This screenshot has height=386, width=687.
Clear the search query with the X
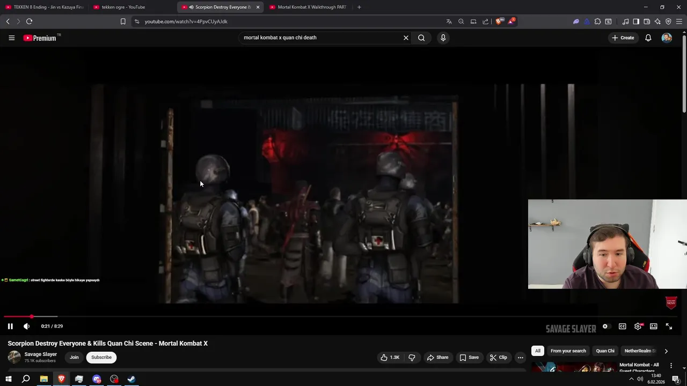point(406,38)
